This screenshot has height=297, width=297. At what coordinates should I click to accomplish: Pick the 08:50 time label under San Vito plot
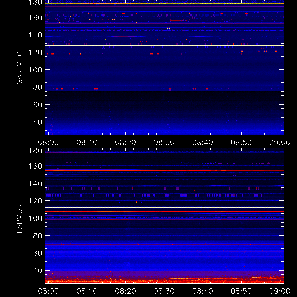tap(241, 143)
